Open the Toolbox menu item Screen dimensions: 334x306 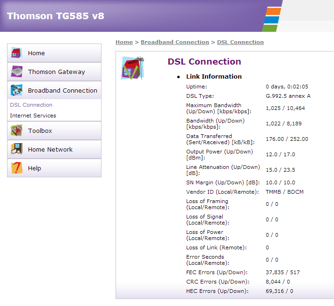(x=54, y=131)
